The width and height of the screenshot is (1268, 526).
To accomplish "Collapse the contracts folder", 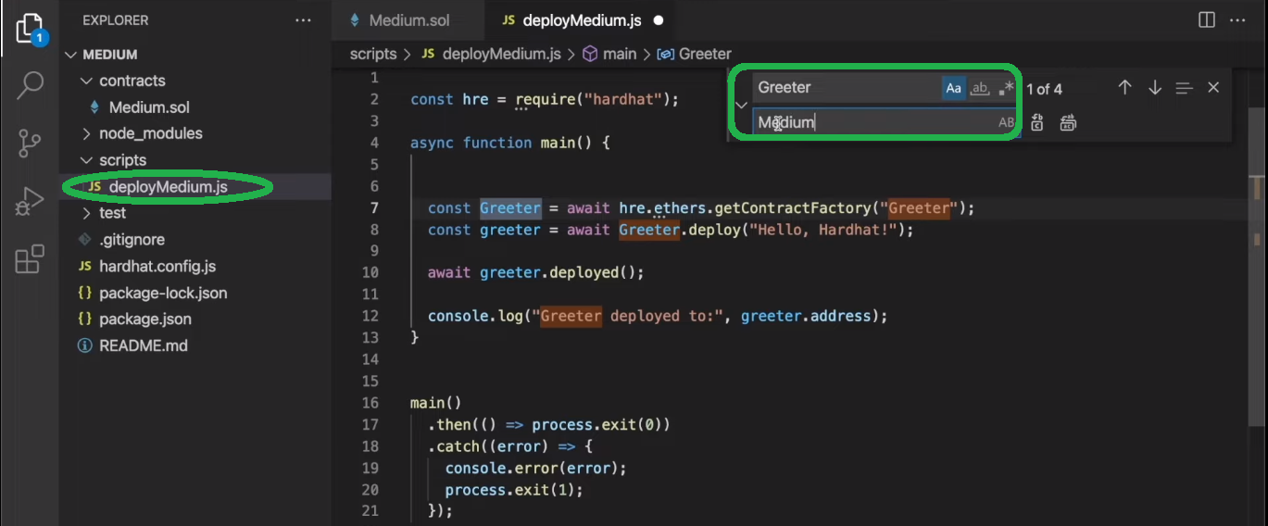I will [x=88, y=81].
